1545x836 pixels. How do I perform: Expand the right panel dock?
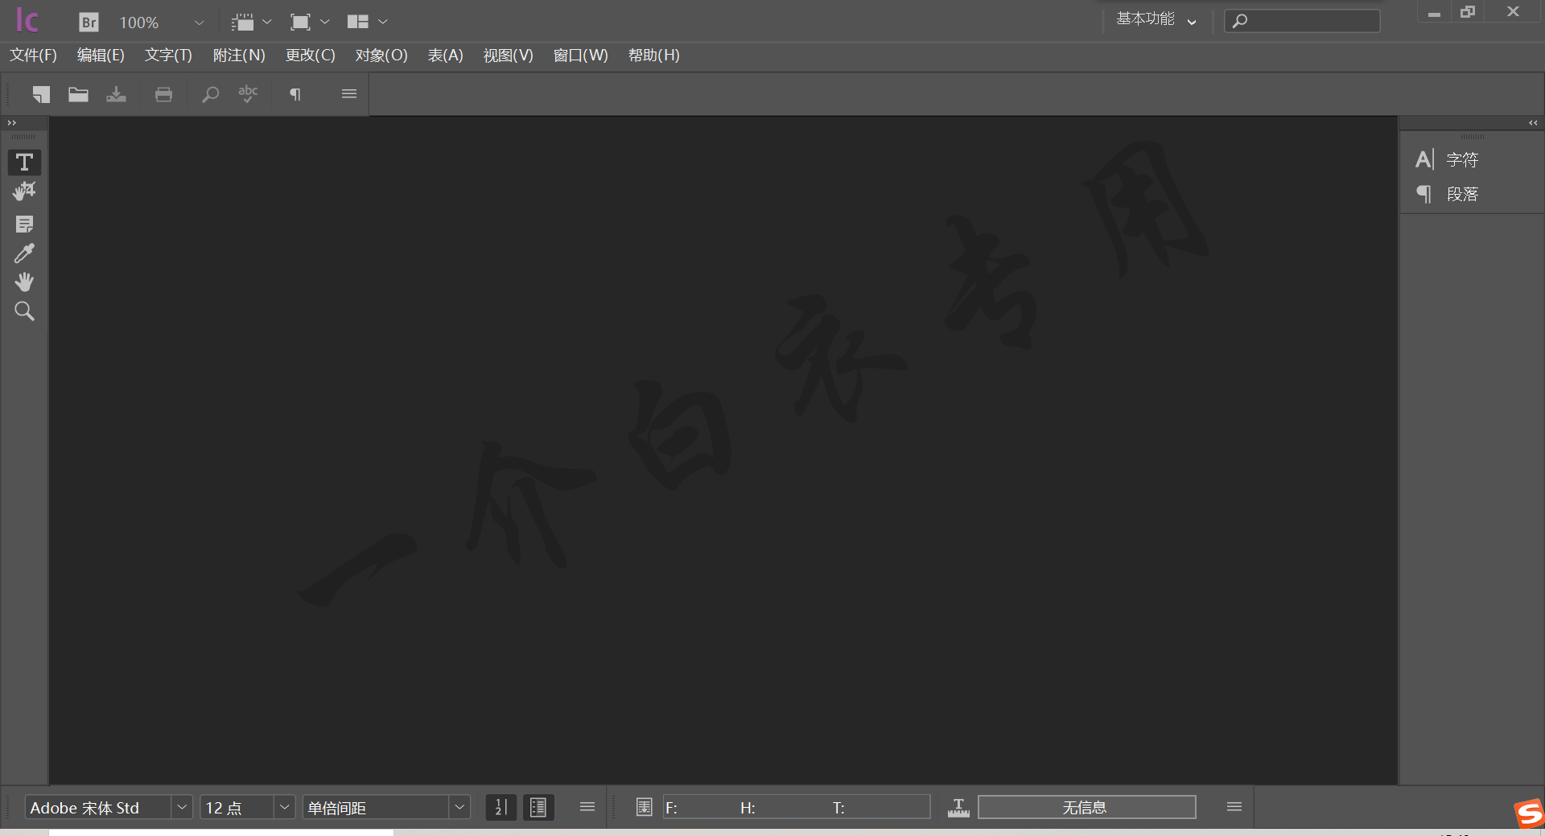click(1533, 123)
